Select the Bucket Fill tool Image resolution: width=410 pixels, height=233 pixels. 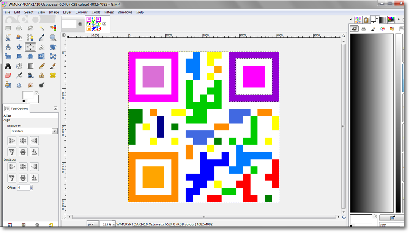19,66
